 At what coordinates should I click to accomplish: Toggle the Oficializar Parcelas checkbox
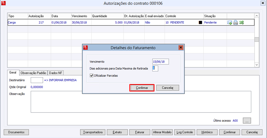pyautogui.click(x=91, y=75)
